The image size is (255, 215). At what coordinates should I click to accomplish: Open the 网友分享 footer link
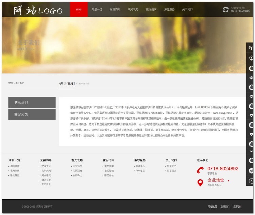click(78, 166)
